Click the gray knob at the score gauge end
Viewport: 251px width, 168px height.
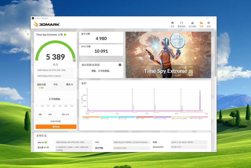[74, 60]
